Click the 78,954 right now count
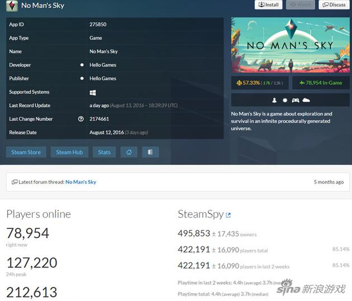Image resolution: width=352 pixels, height=301 pixels. tap(27, 233)
